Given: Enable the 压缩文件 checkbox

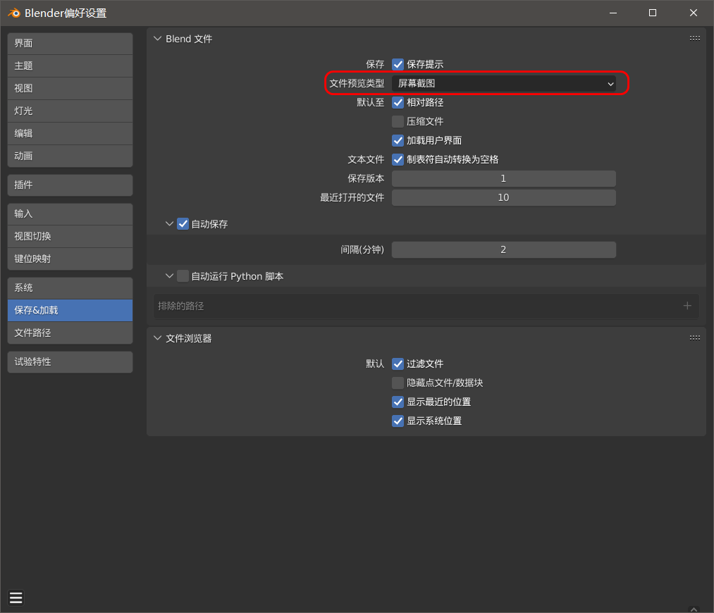Looking at the screenshot, I should pyautogui.click(x=398, y=121).
